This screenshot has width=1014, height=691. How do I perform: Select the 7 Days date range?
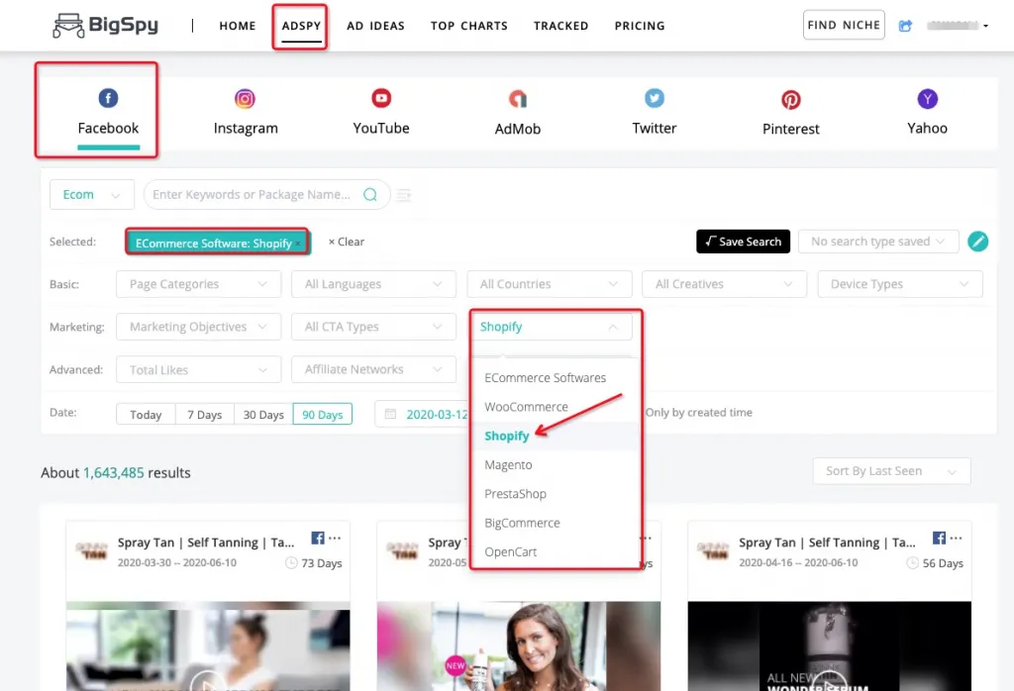click(x=204, y=415)
